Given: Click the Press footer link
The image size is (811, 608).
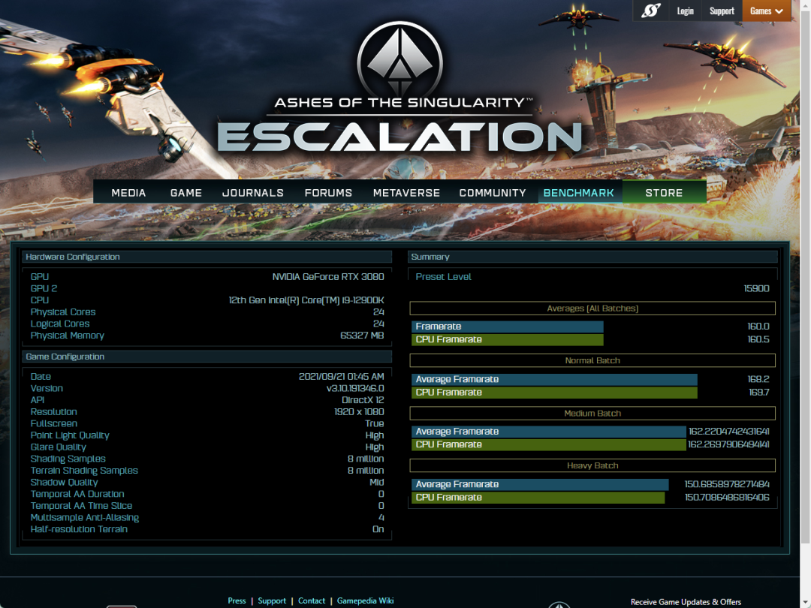Looking at the screenshot, I should (237, 600).
